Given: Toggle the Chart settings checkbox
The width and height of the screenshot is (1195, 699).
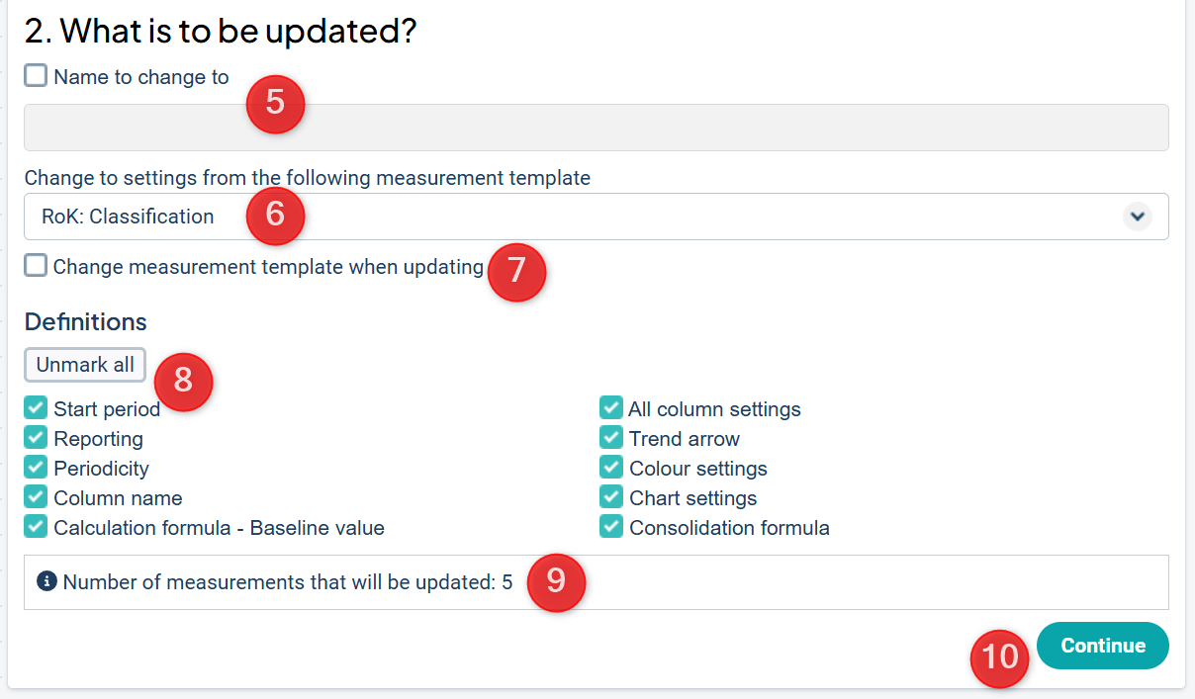Looking at the screenshot, I should coord(611,497).
